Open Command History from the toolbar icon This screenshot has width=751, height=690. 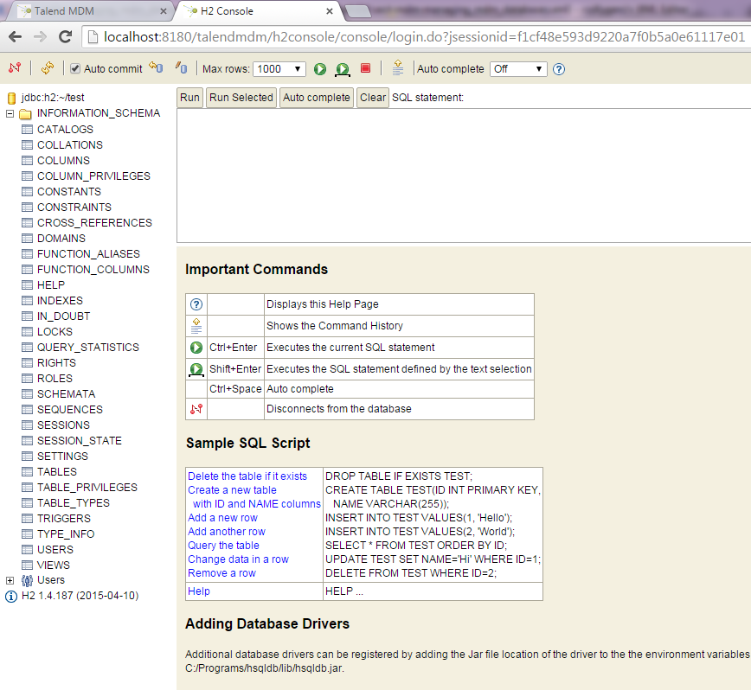397,68
